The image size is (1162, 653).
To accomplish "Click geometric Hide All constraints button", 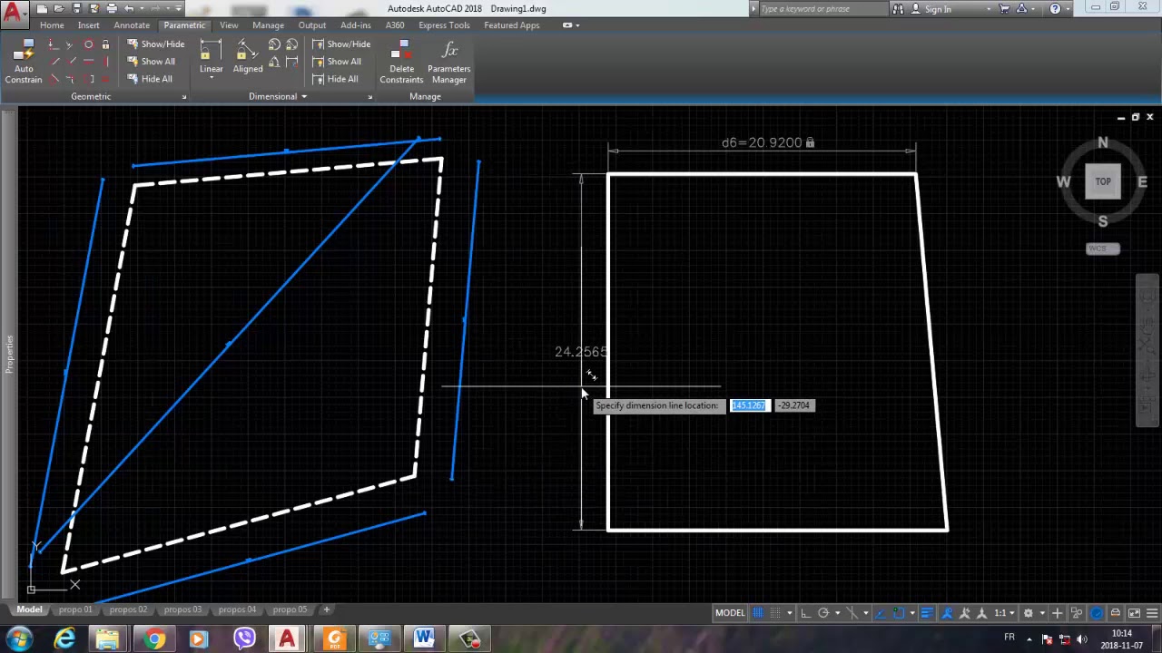I will tap(150, 79).
